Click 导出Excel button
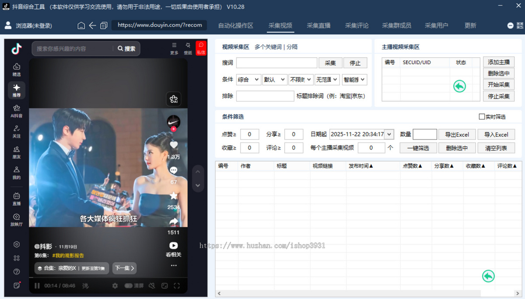The height and width of the screenshot is (299, 525). point(457,135)
